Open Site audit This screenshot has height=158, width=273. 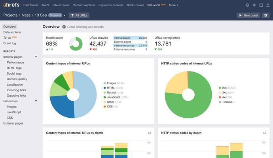point(154,5)
